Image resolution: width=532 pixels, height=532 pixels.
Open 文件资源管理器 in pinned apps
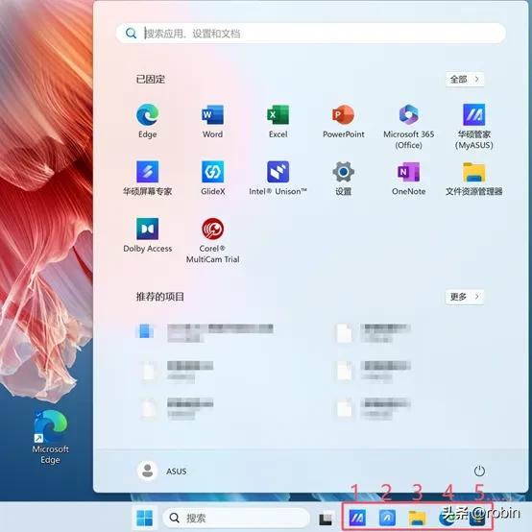tap(474, 178)
